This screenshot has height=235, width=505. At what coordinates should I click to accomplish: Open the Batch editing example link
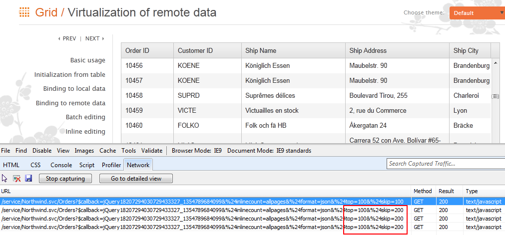coord(85,117)
